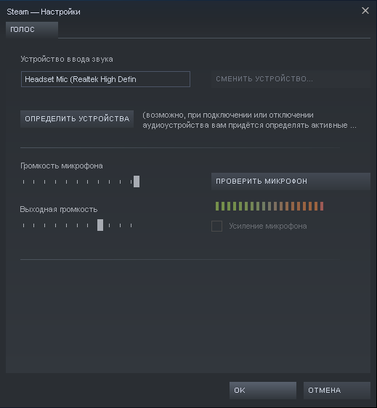Close the Steam settings window
Screen dimensions: 377x408
pos(365,11)
